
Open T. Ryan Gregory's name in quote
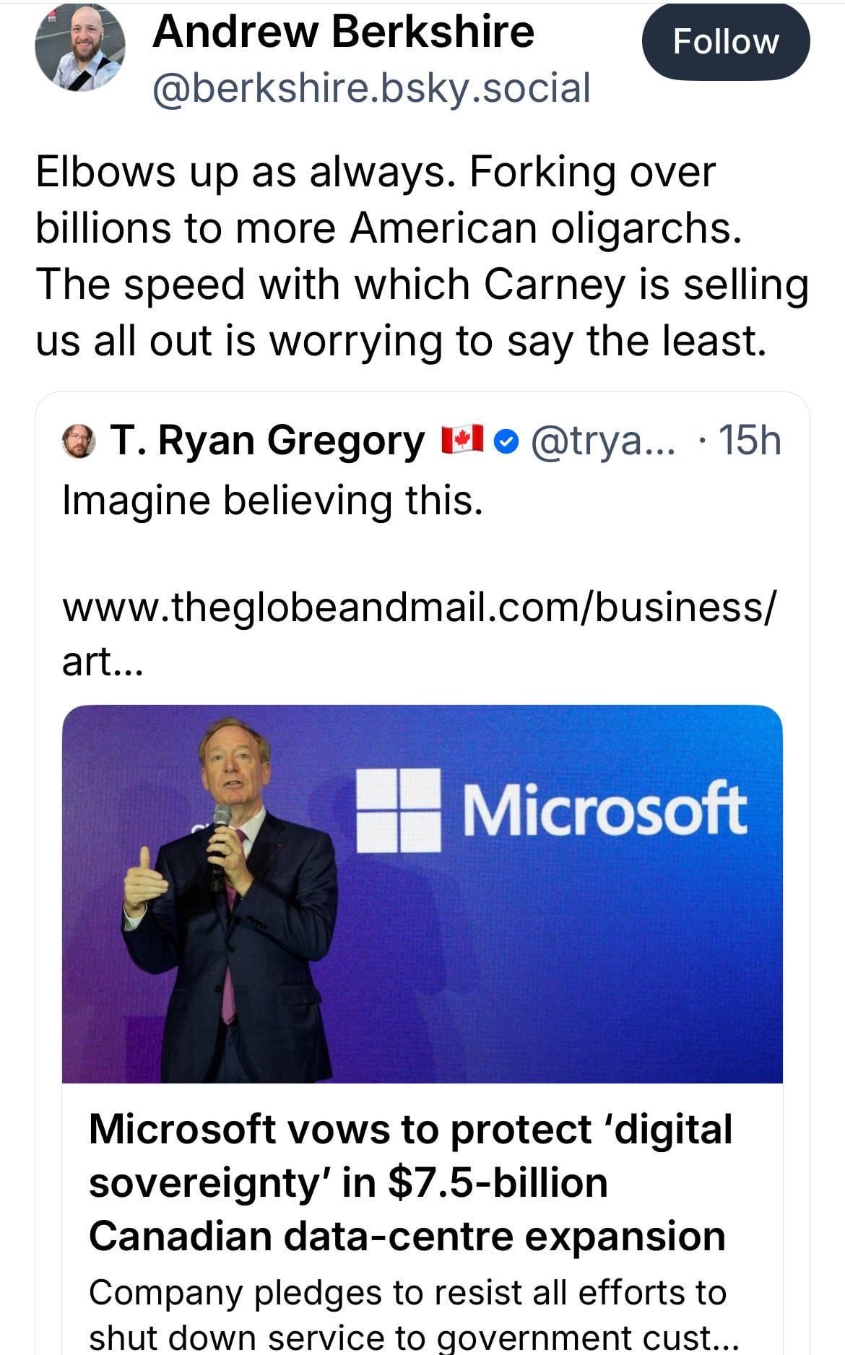coord(267,441)
